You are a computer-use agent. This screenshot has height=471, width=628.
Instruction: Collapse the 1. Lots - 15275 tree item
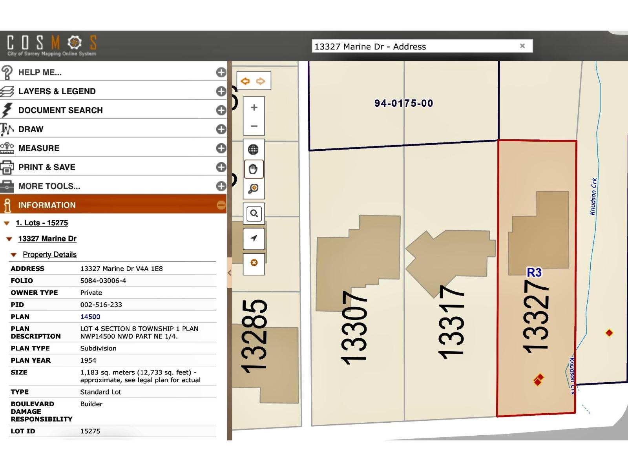coord(7,223)
